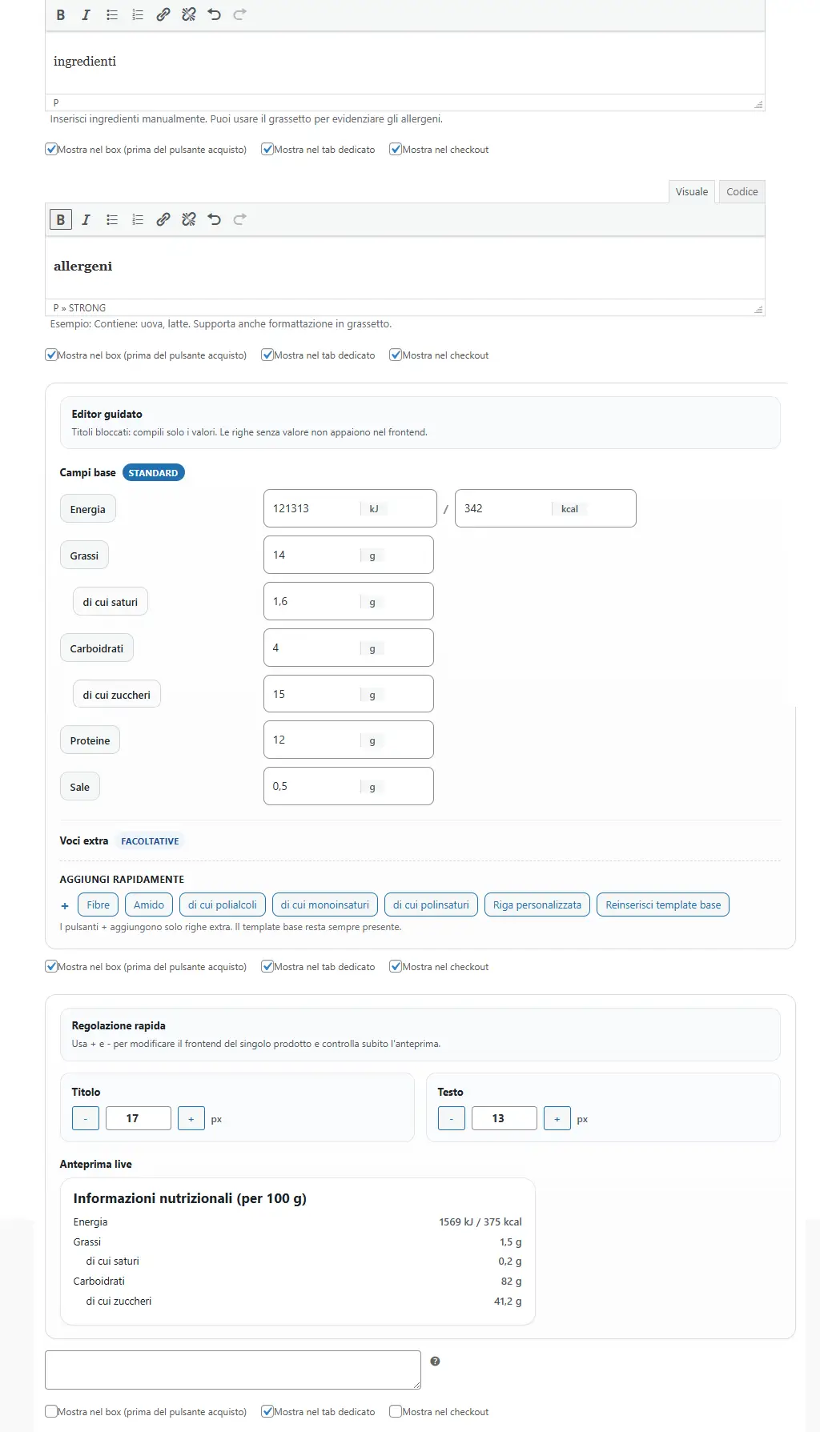The height and width of the screenshot is (1432, 820).
Task: Uncheck 'Mostra nel tab dedicato' under the allergeni editor
Action: pyautogui.click(x=267, y=355)
